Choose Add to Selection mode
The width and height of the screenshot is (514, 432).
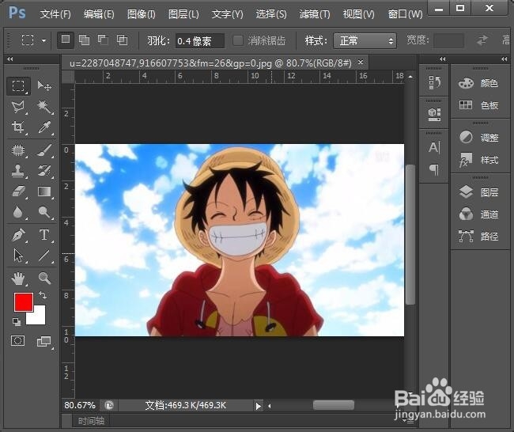tap(85, 40)
